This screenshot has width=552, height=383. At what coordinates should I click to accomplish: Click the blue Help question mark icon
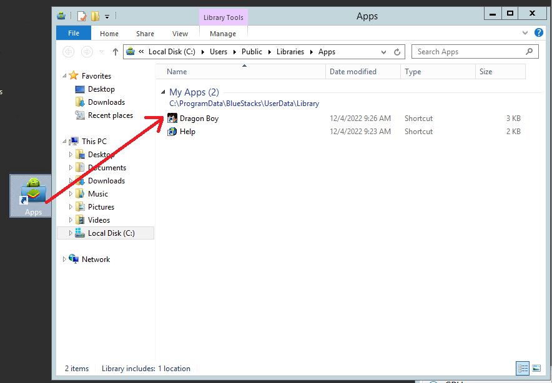click(x=539, y=32)
